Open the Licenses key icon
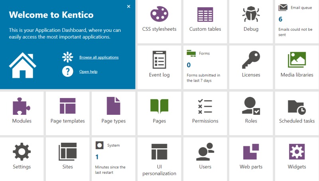The image size is (319, 181). coord(251,60)
